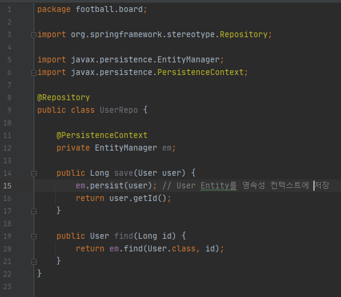Viewport: 341px width, 297px height.
Task: Click the 'public' keyword on line 9
Action: tap(52, 110)
